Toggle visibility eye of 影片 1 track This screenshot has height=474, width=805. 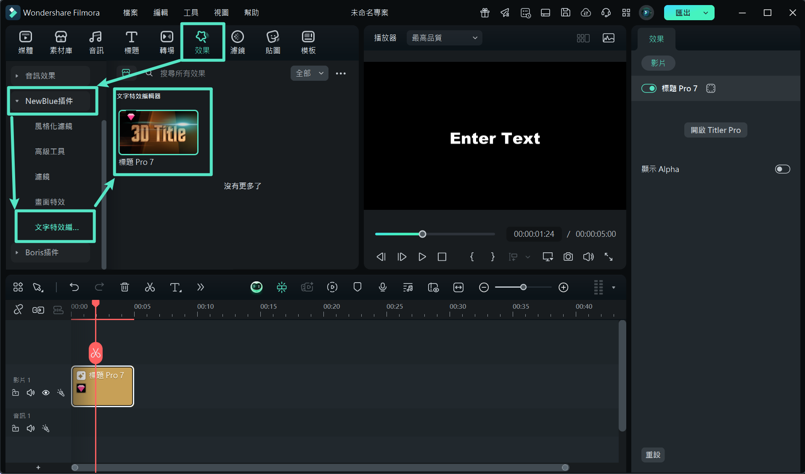coord(46,393)
